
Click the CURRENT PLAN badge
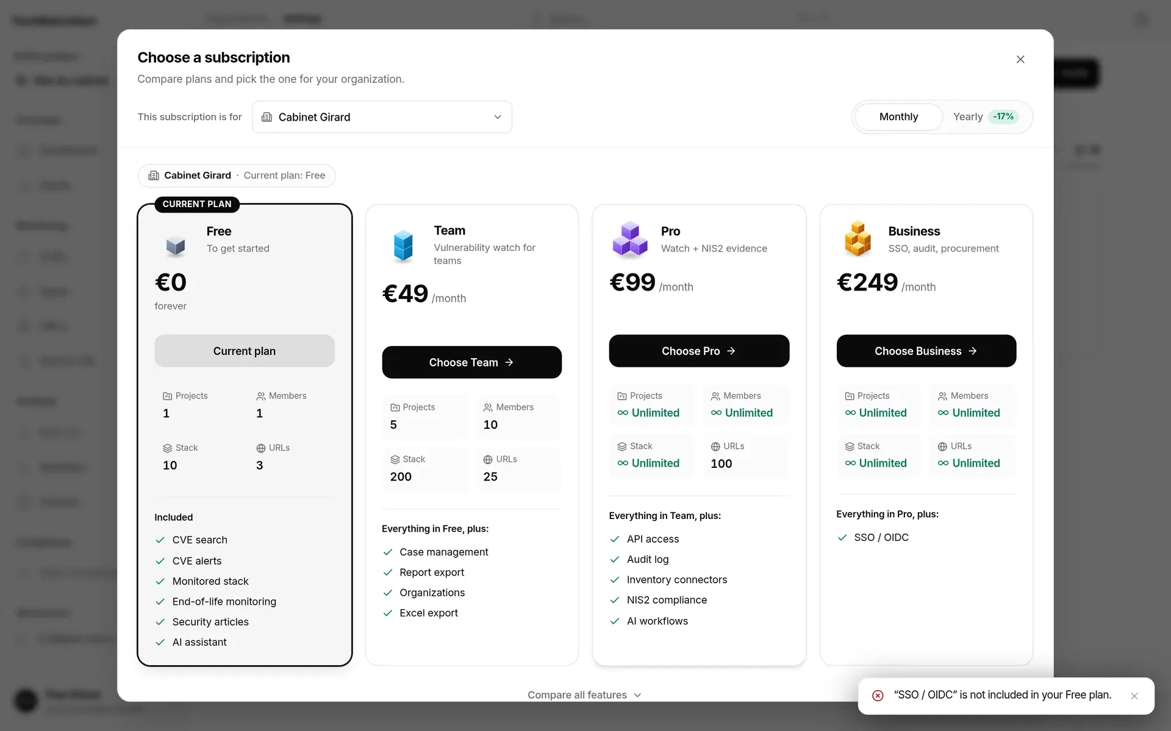point(197,204)
